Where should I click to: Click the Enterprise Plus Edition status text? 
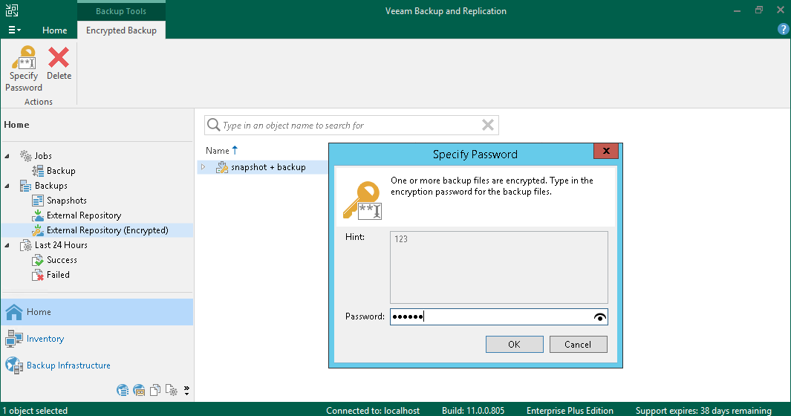[x=570, y=411]
